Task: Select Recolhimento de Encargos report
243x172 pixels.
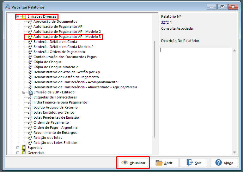Action: [x=55, y=133]
